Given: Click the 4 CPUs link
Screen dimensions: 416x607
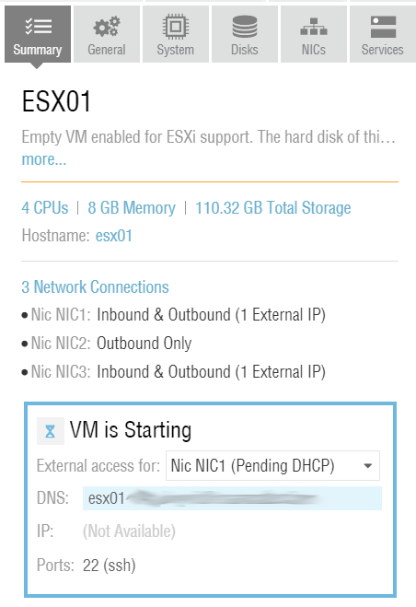Looking at the screenshot, I should coord(45,208).
